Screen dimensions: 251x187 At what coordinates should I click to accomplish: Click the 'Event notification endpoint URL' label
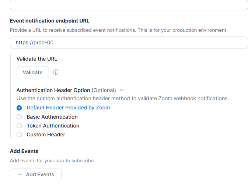pyautogui.click(x=49, y=21)
